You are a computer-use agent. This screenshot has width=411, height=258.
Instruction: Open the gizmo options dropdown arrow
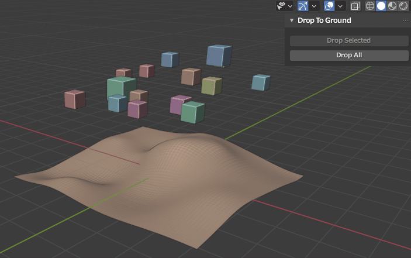[x=314, y=6]
